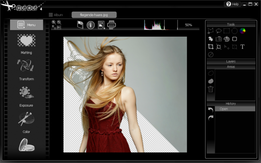
Task: Click the print icon
Action: tap(112, 25)
